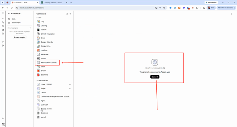The image size is (237, 127).
Task: Open the tab search dropdown arrow
Action: 2,2
